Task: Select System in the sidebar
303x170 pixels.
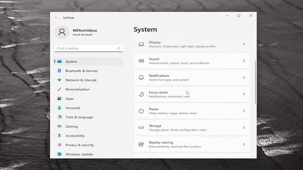Action: pos(89,61)
